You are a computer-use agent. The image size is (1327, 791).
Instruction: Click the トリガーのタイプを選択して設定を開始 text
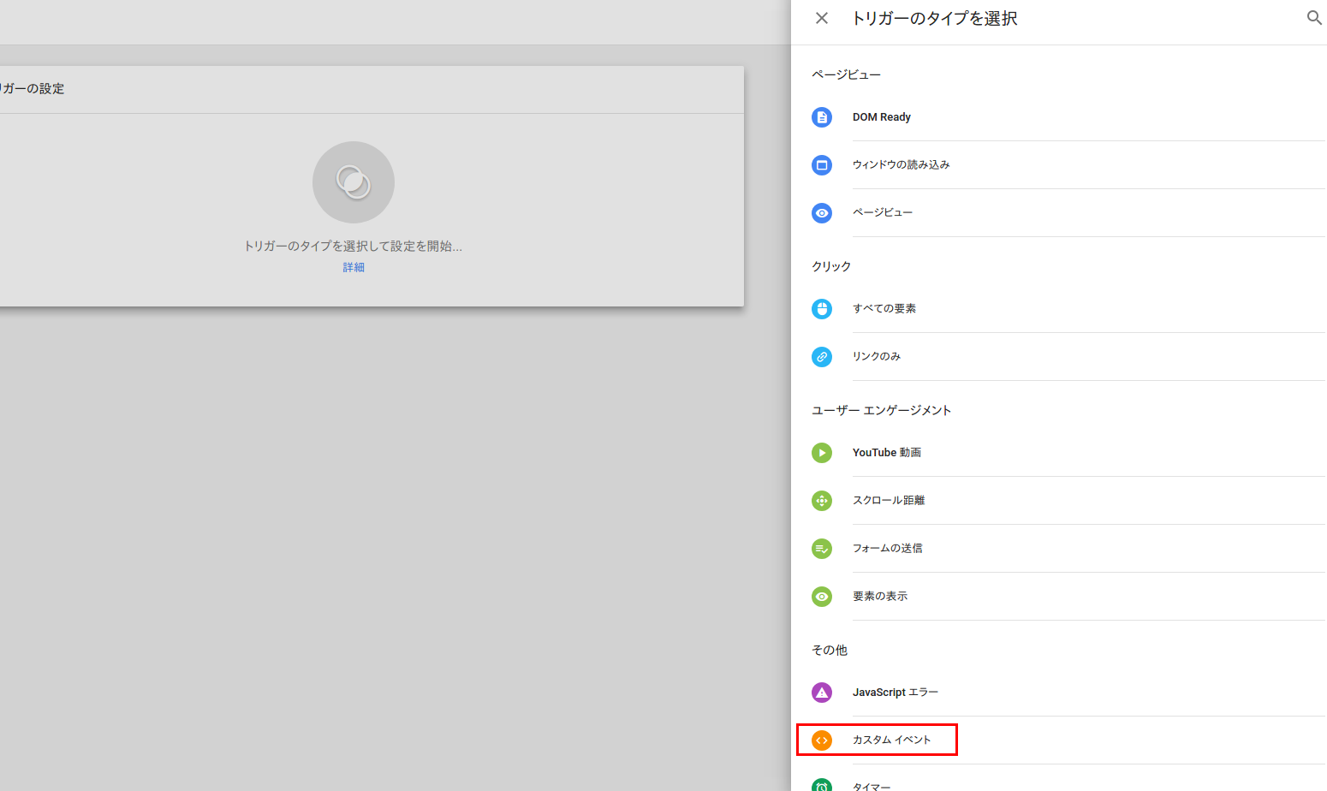[353, 247]
